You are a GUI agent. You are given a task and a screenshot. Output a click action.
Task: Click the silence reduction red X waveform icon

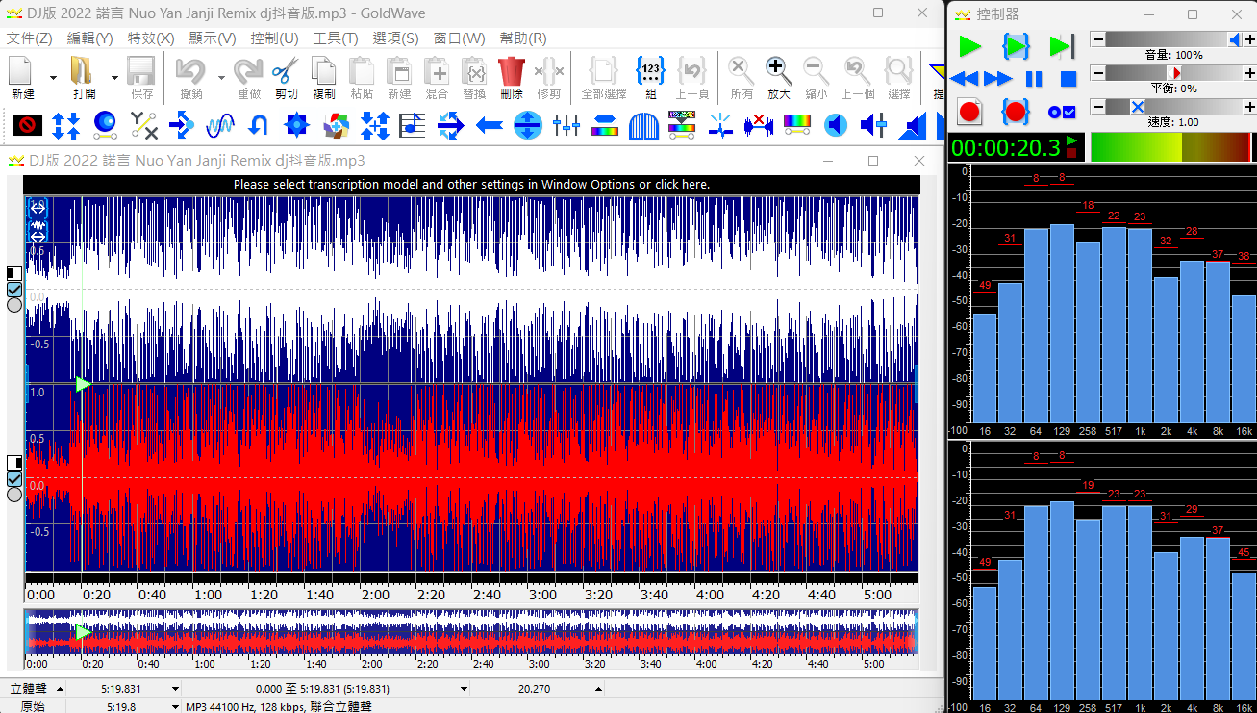(x=759, y=124)
